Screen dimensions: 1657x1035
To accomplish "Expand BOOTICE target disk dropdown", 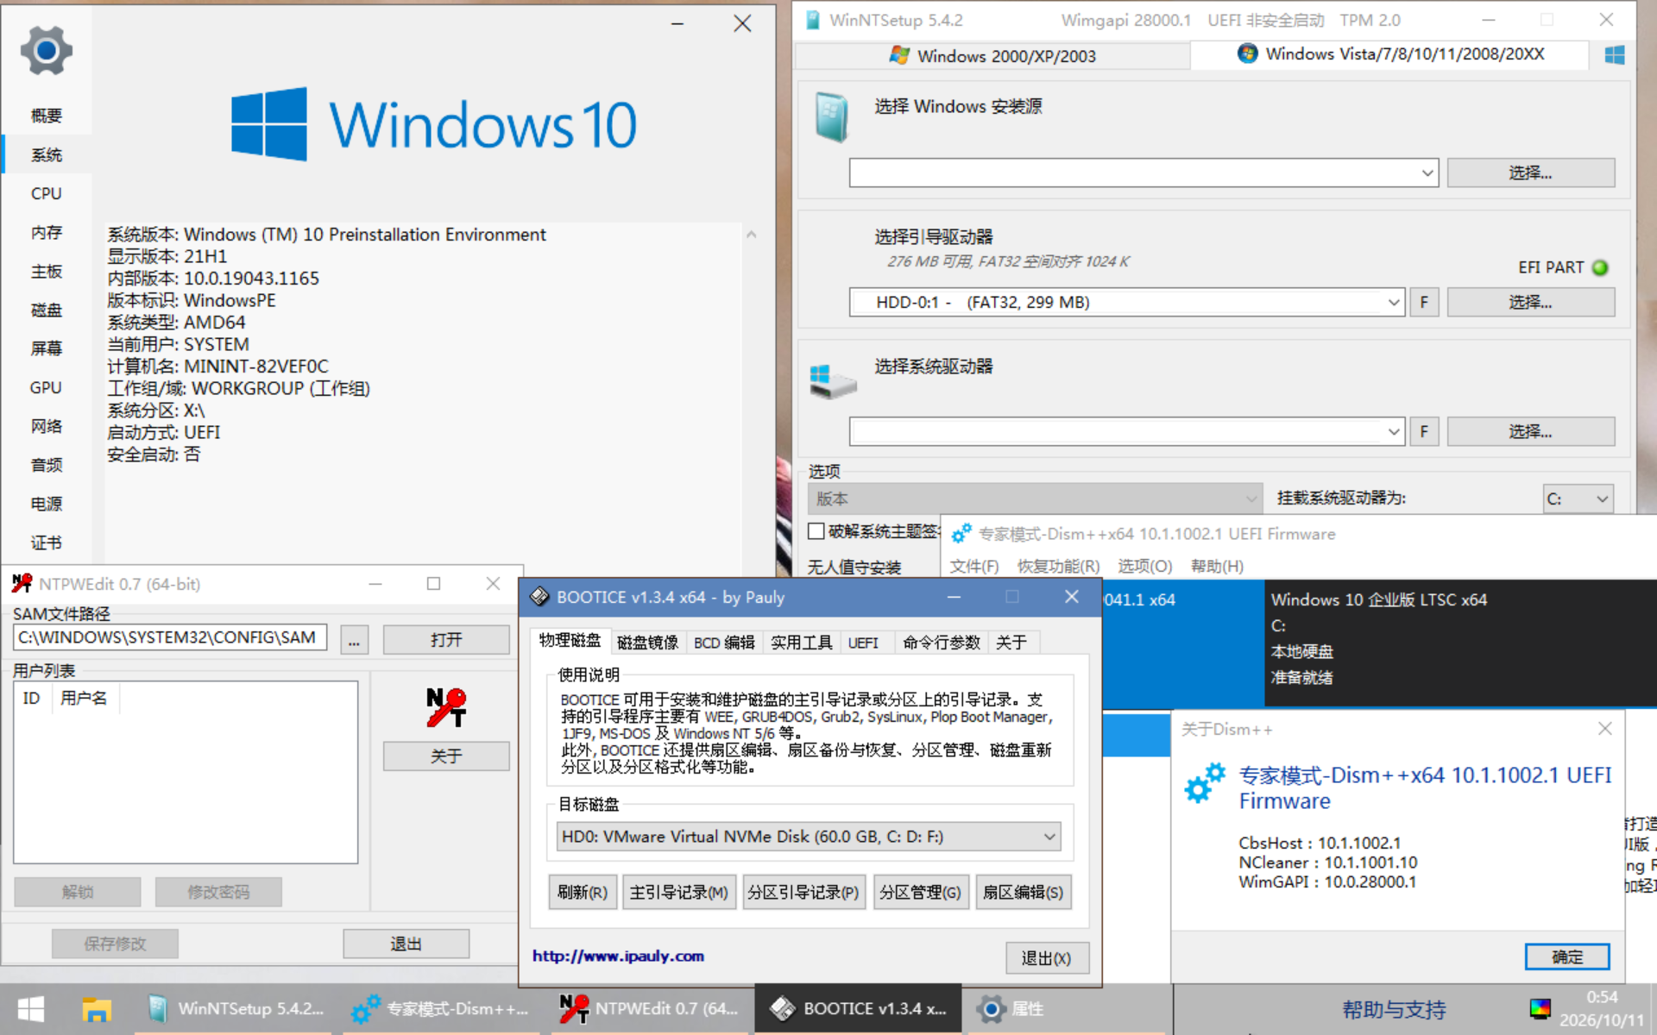I will click(1049, 837).
